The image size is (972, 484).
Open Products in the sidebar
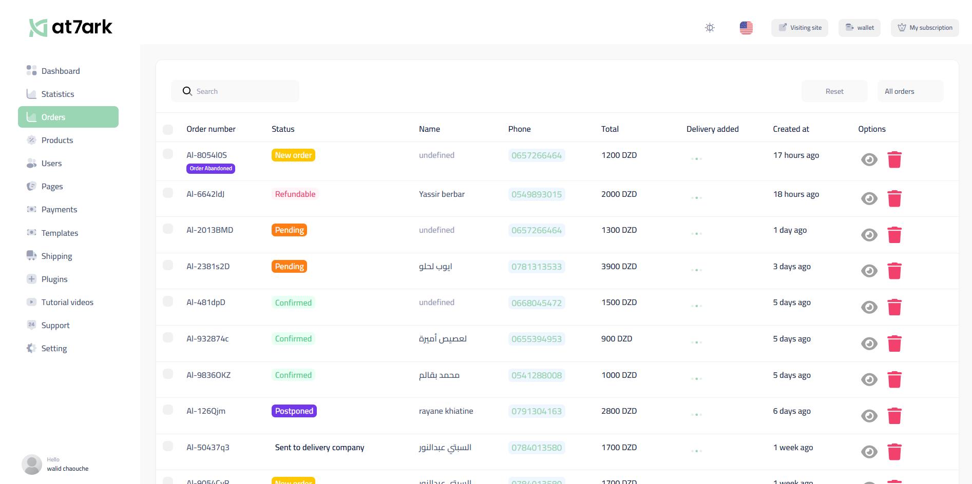click(x=57, y=140)
